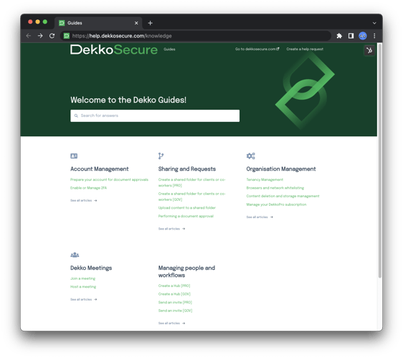Close the Guides tab
The height and width of the screenshot is (358, 403).
pos(136,23)
